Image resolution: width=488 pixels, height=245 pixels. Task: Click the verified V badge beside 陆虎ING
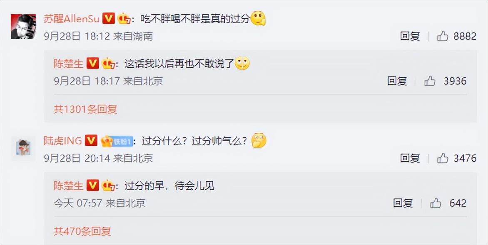pyautogui.click(x=91, y=141)
